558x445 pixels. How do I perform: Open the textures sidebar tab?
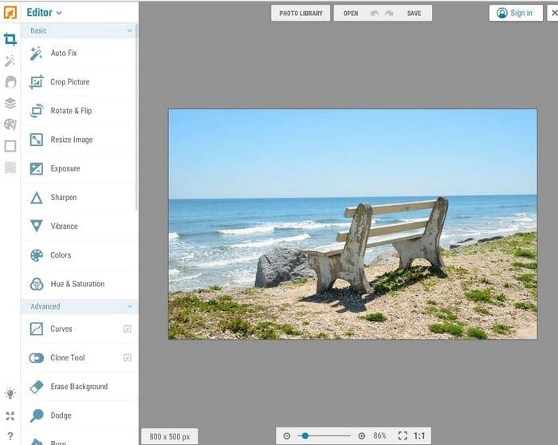tap(10, 167)
